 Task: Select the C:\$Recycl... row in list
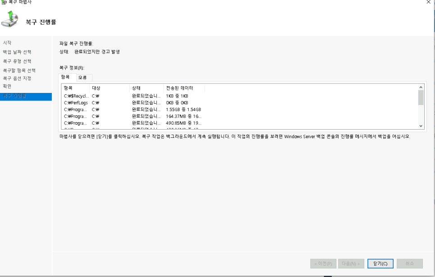click(x=77, y=96)
